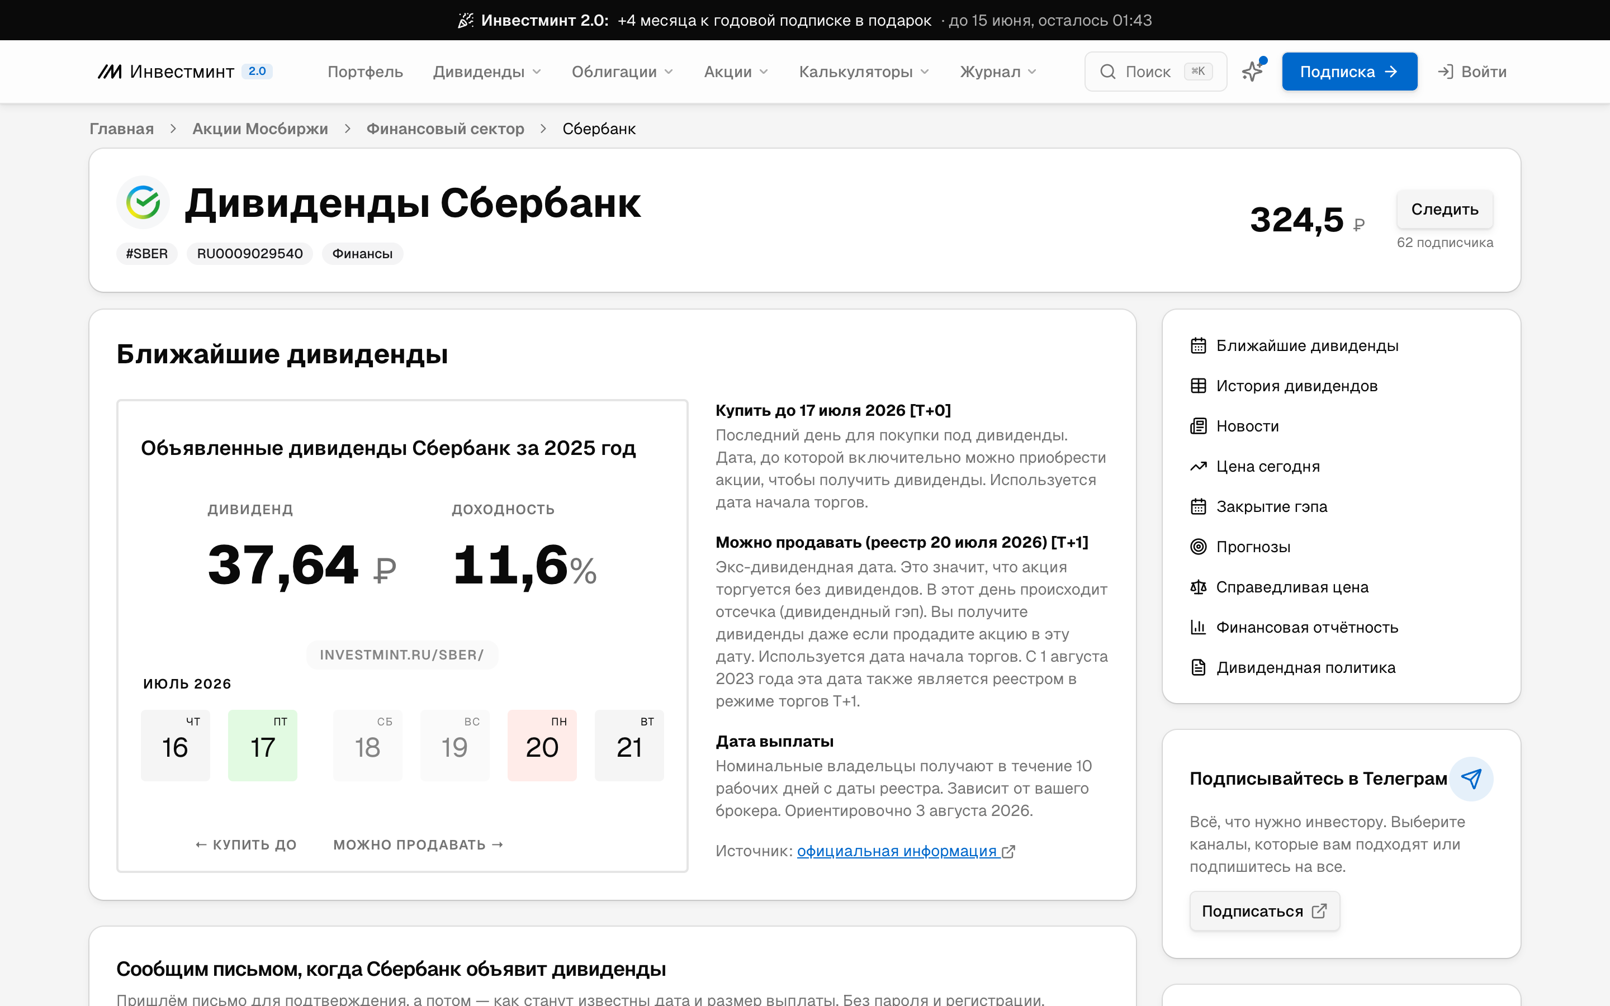Click the Подписаться Telegram button
Viewport: 1610px width, 1006px height.
1264,911
